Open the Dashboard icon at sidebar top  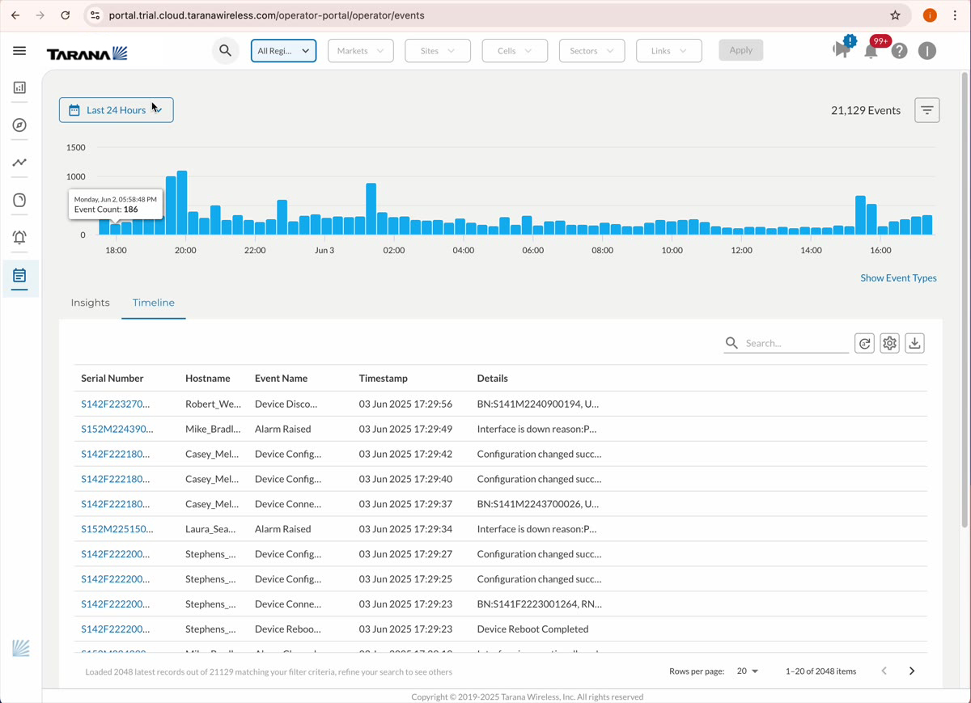click(x=19, y=87)
